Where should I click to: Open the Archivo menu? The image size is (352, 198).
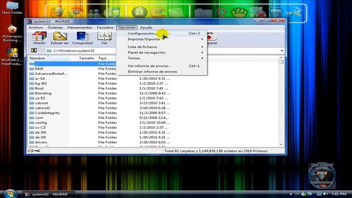36,28
